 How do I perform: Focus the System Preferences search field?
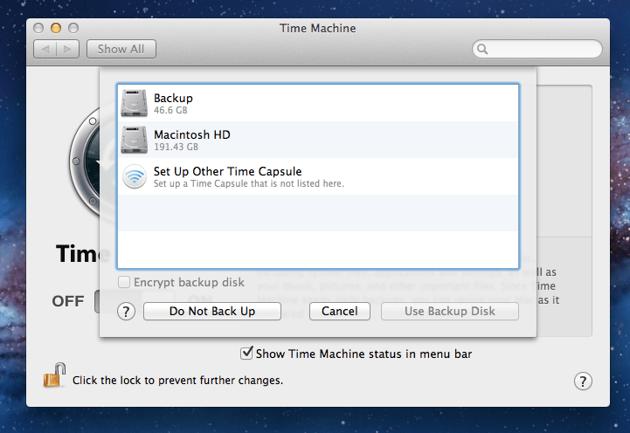pos(537,49)
